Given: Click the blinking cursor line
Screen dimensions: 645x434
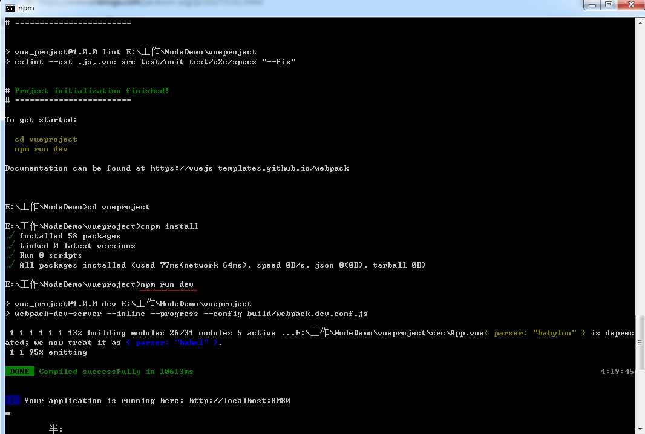Looking at the screenshot, I should [x=8, y=413].
